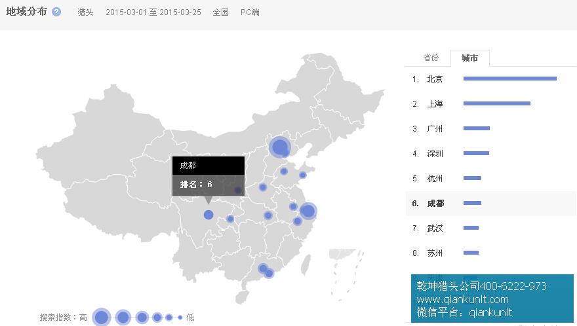Click the 全国 region filter
Image resolution: width=577 pixels, height=326 pixels.
tap(220, 12)
